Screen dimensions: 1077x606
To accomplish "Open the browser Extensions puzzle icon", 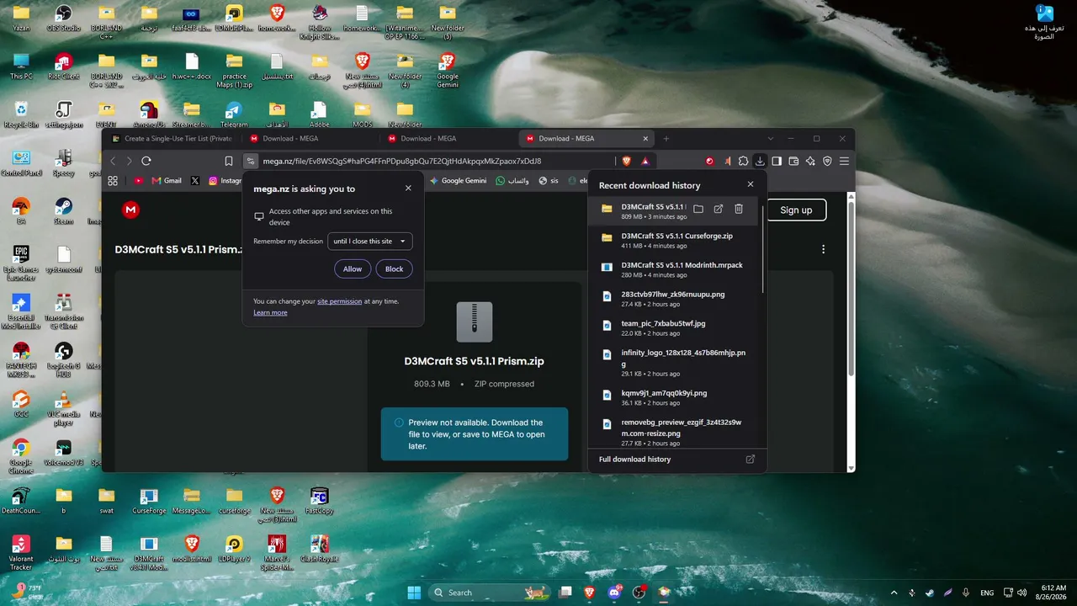I will [743, 161].
